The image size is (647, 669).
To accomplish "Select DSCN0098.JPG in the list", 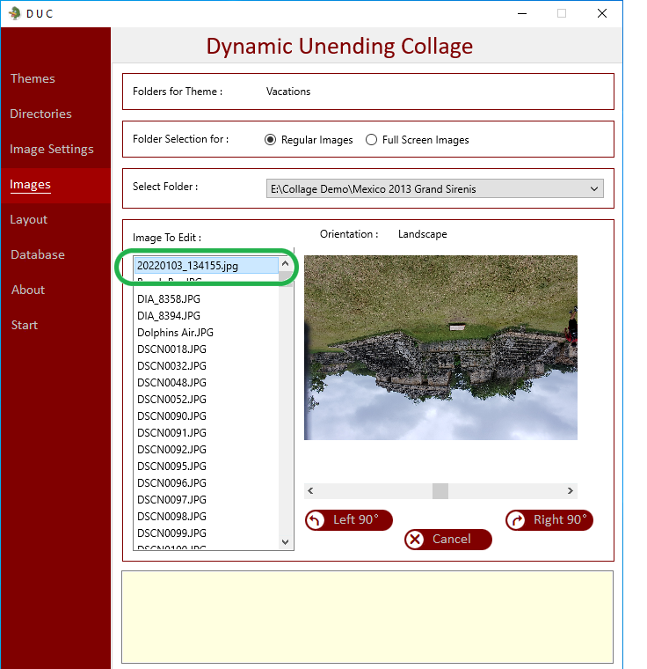I will tap(171, 516).
